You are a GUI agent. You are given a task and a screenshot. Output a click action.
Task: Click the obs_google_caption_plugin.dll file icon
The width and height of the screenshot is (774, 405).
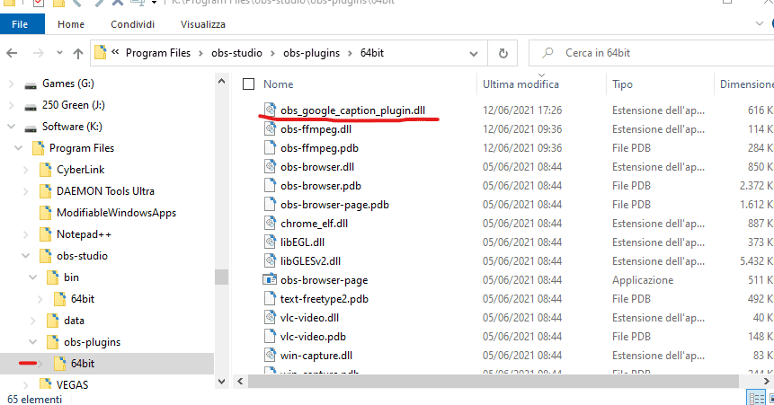pyautogui.click(x=270, y=110)
